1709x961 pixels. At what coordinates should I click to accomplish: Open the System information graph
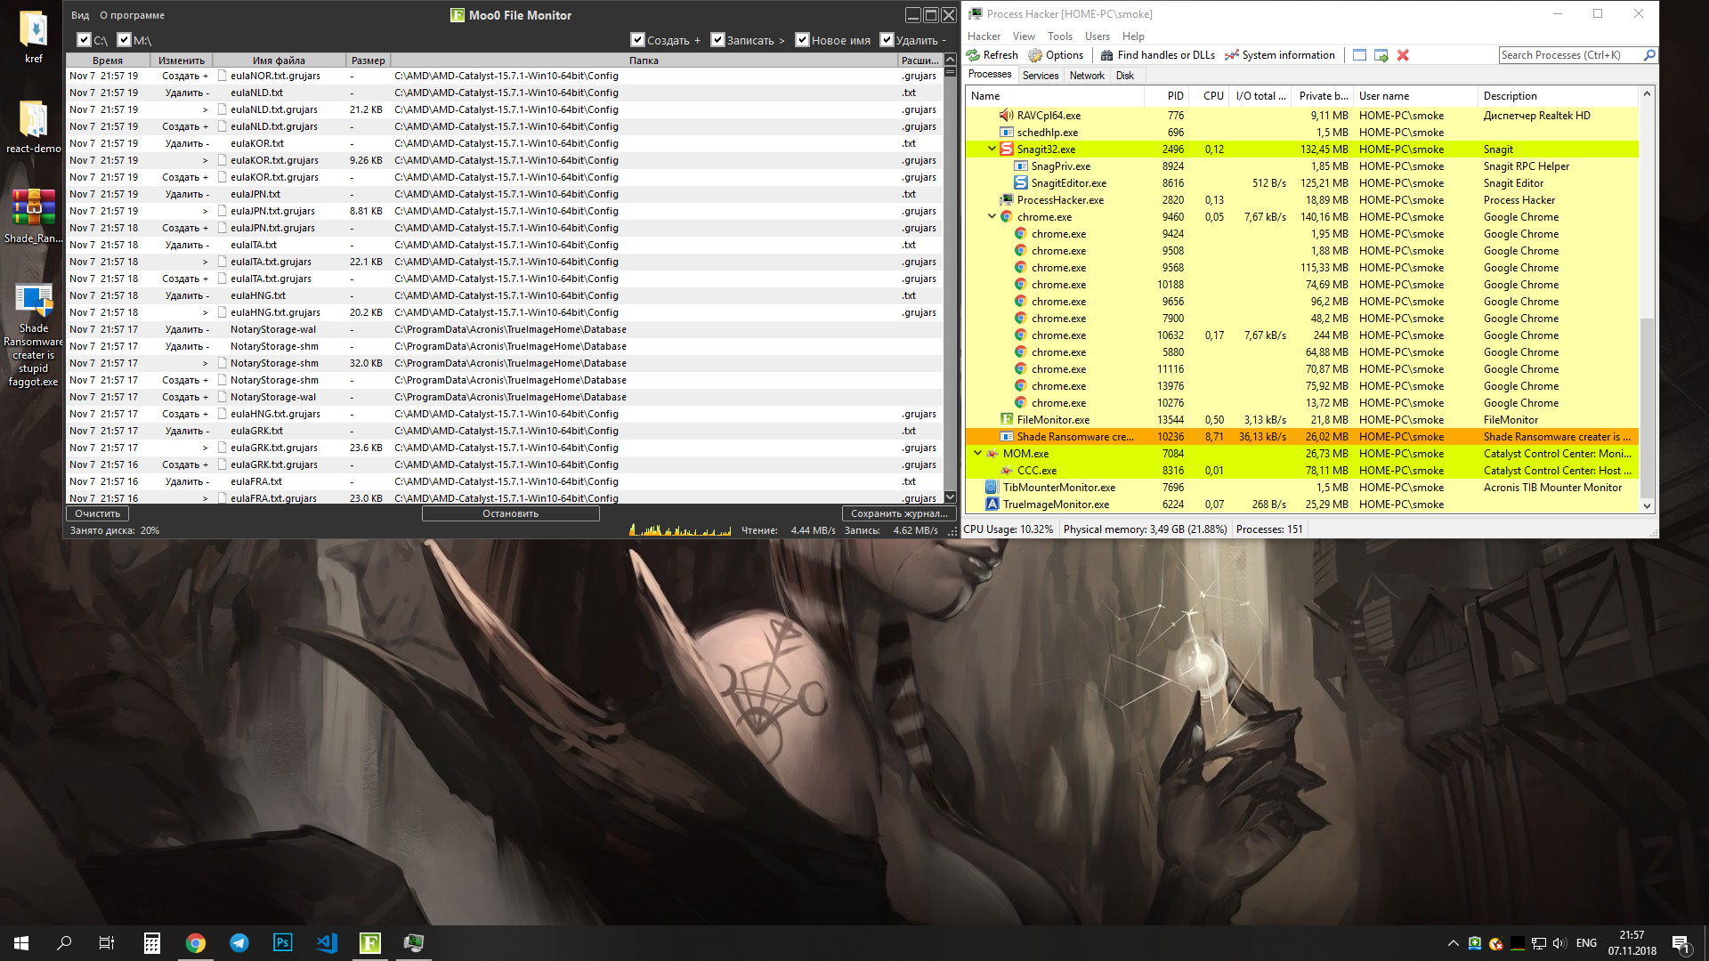pyautogui.click(x=1279, y=55)
